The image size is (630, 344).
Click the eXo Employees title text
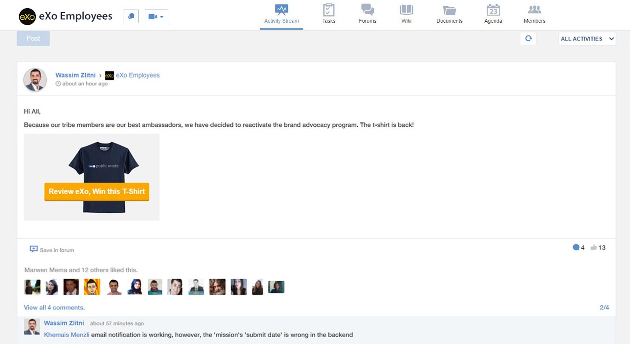point(76,16)
